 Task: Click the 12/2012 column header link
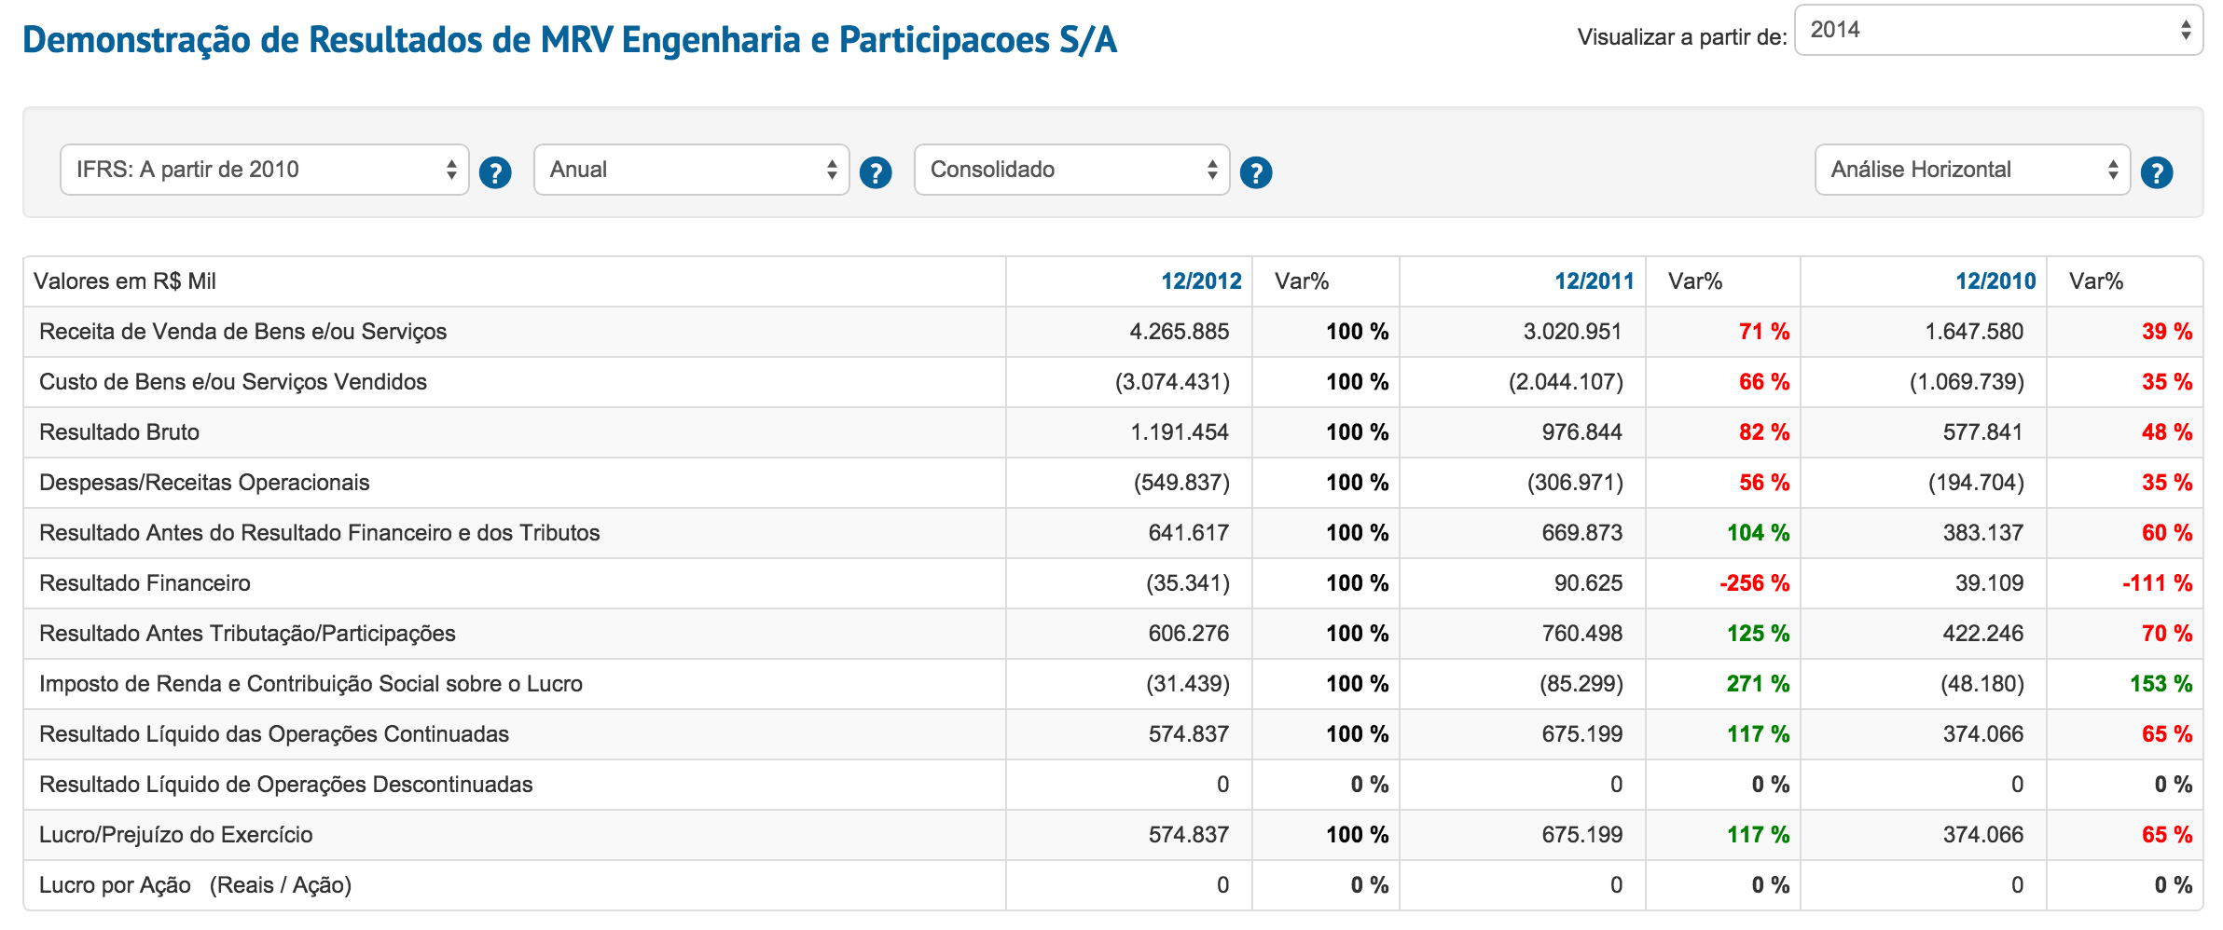pos(1201,281)
